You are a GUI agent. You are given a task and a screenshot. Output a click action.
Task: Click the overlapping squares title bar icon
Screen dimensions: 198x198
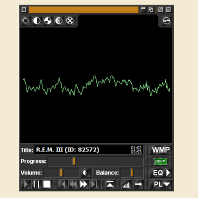click(151, 10)
